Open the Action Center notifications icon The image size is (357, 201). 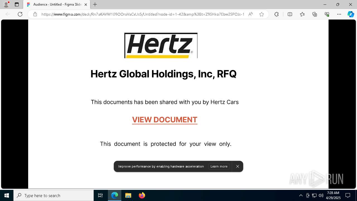point(348,195)
